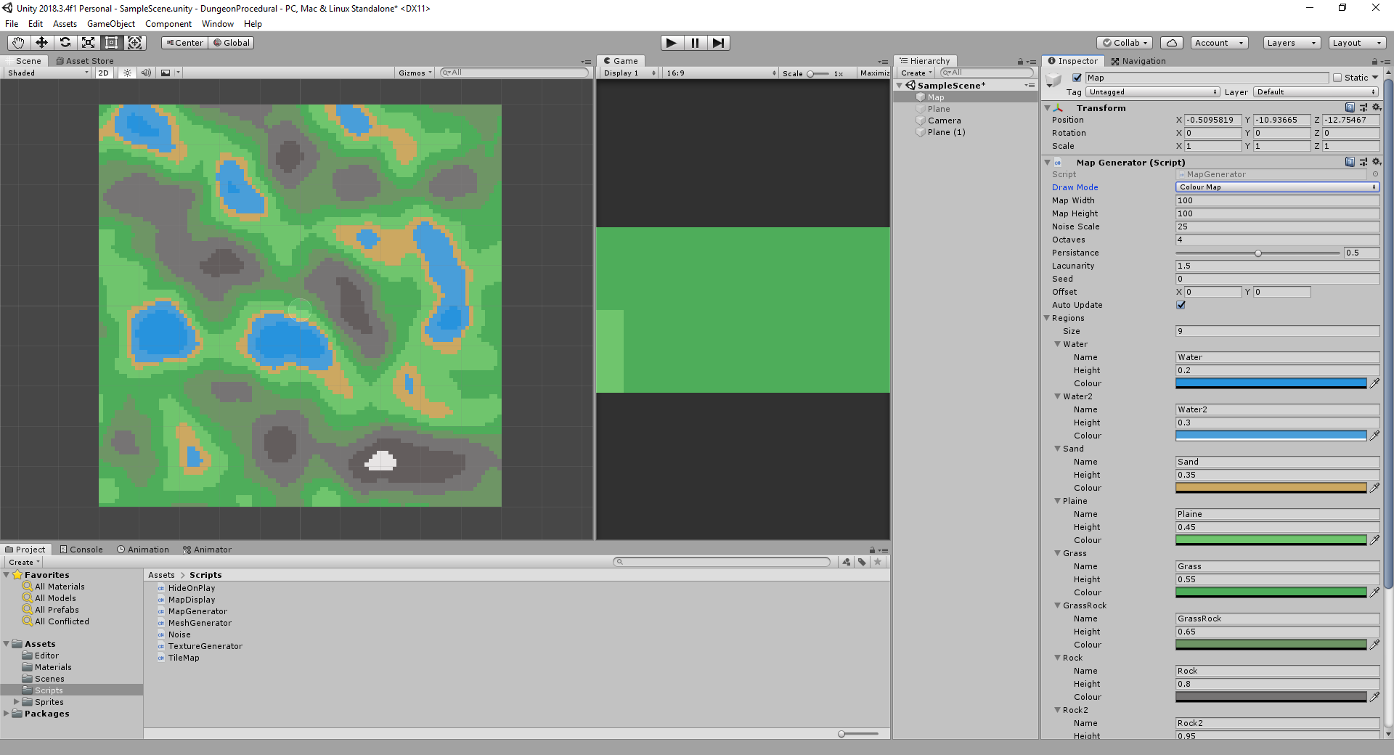Click the Collab button

tap(1125, 43)
